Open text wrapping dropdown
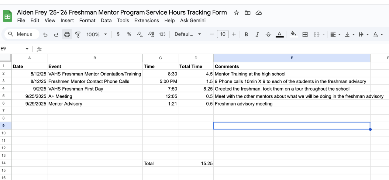389x180 pixels. 364,34
